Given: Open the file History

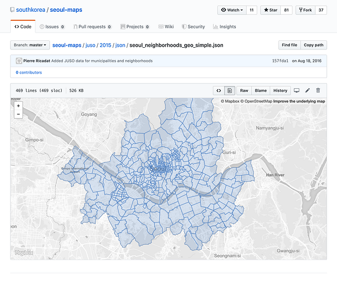Looking at the screenshot, I should 280,90.
